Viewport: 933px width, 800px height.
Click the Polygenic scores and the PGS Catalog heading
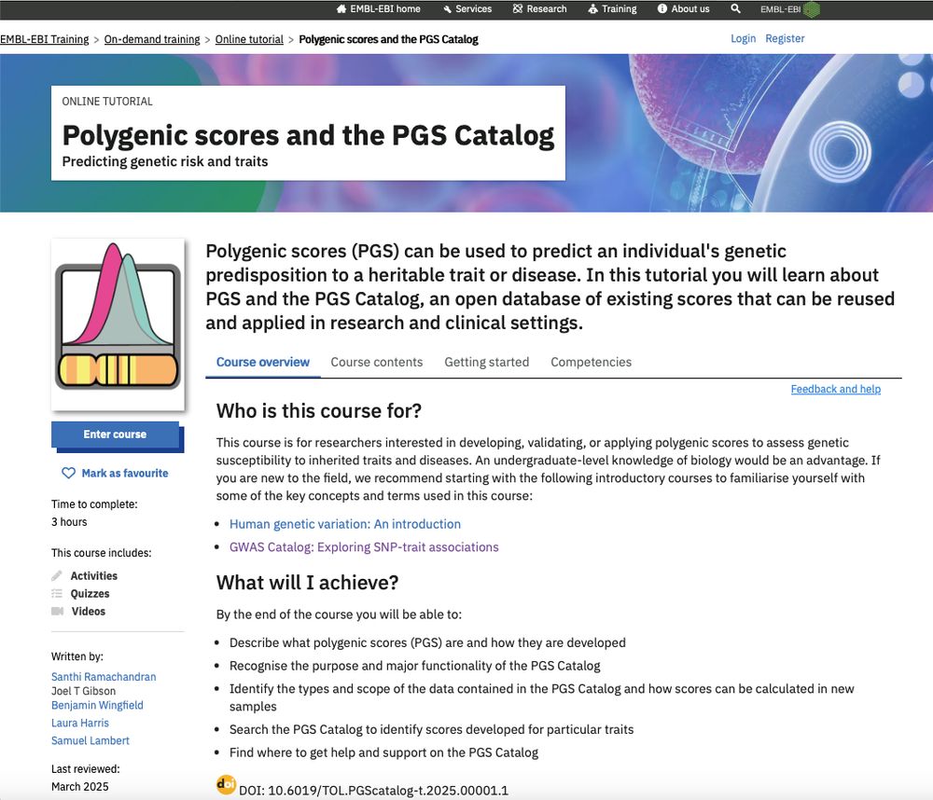tap(308, 135)
